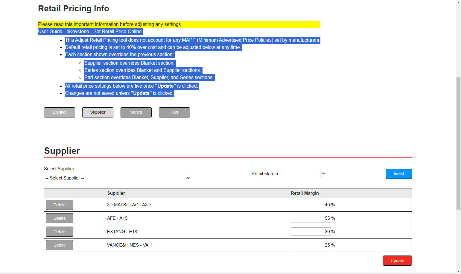
Task: Expand the Select Supplier dropdown
Action: [x=118, y=178]
